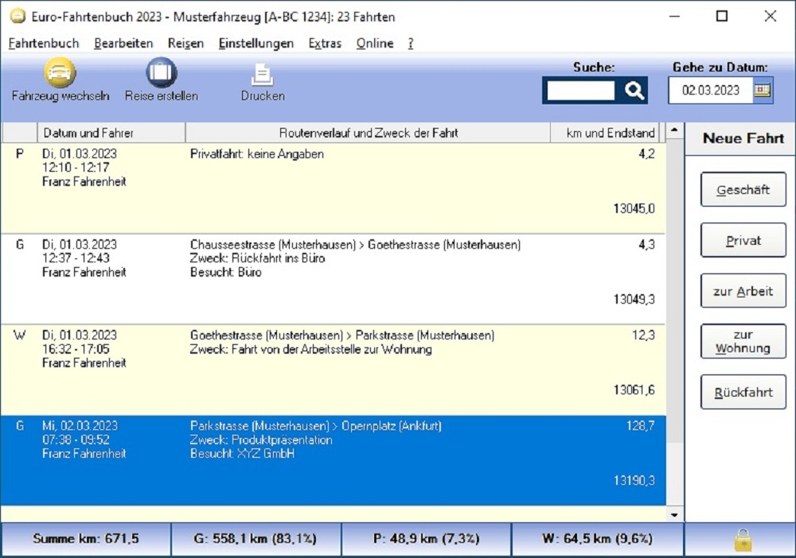Open the Fahrtenbuch menu
796x558 pixels.
click(44, 44)
